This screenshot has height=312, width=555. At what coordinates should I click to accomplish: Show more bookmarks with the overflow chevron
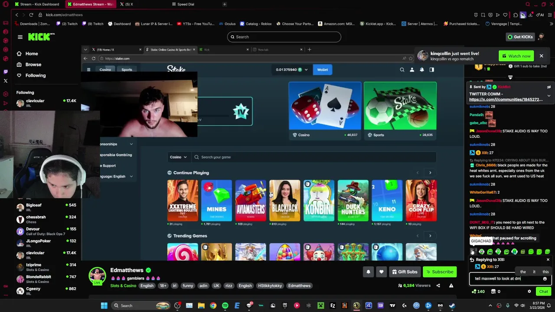pyautogui.click(x=551, y=24)
